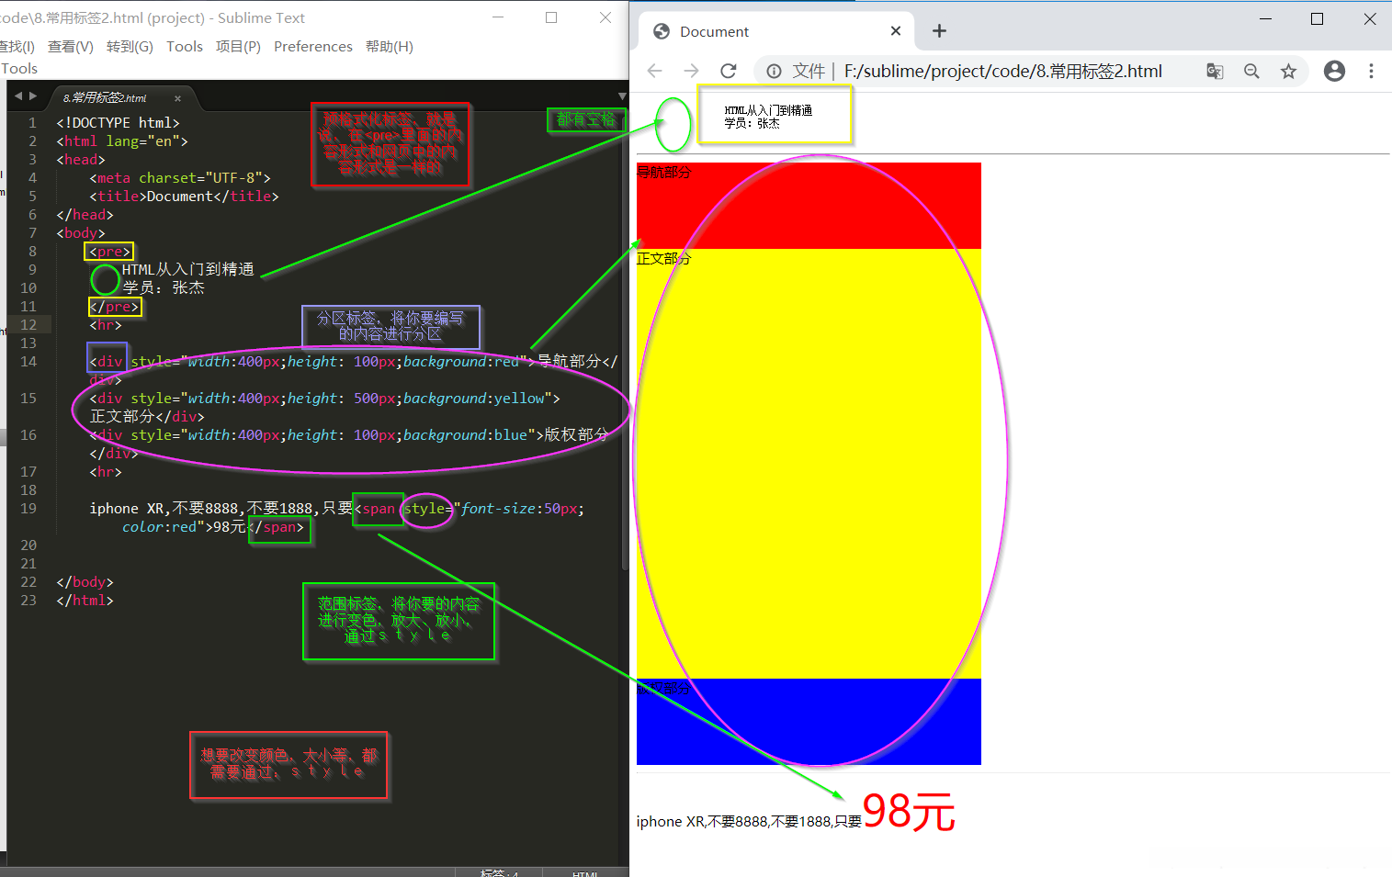
Task: Click 'HTML从入门到精通' in the code editor
Action: click(x=188, y=269)
